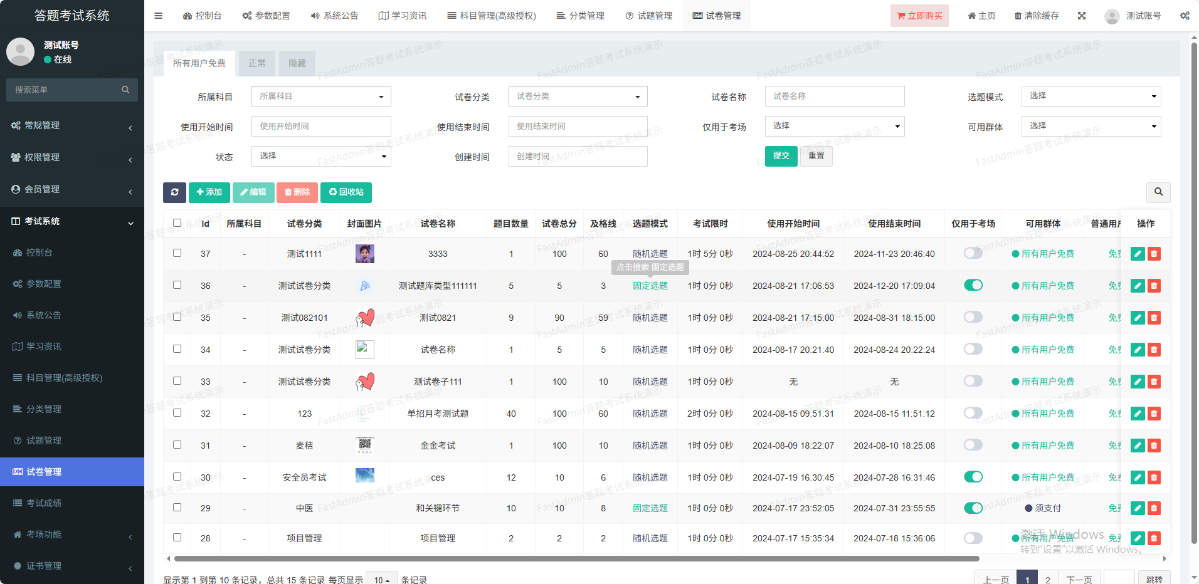Open the settings gears icon top right
Image resolution: width=1199 pixels, height=584 pixels.
[x=1185, y=16]
